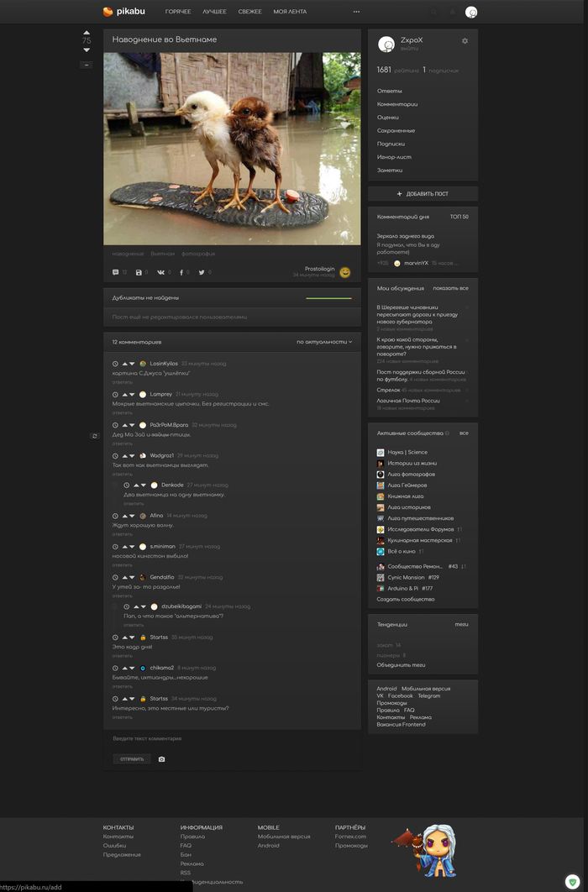The image size is (588, 892).
Task: Focus the comment text input field
Action: click(x=232, y=739)
